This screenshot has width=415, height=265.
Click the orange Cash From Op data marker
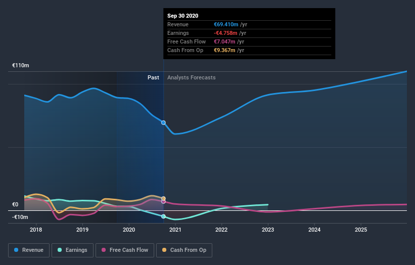[x=163, y=198]
